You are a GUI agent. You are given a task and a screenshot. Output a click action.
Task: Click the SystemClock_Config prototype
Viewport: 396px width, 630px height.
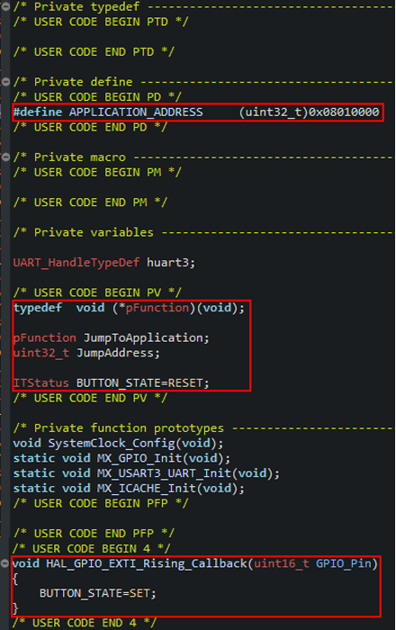[x=118, y=443]
